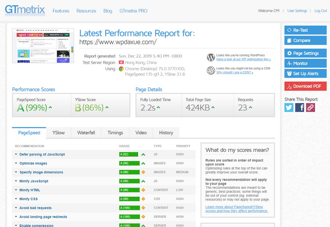
Task: Click green arrow beside PageSpeed Score
Action: pyautogui.click(x=50, y=108)
